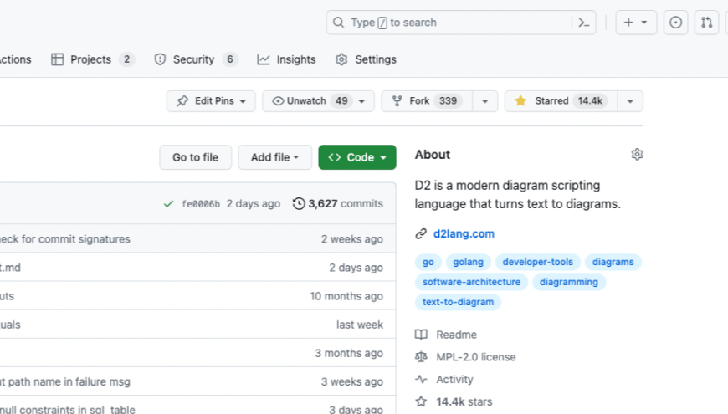The width and height of the screenshot is (728, 414).
Task: Open the green Code dropdown
Action: pyautogui.click(x=356, y=157)
